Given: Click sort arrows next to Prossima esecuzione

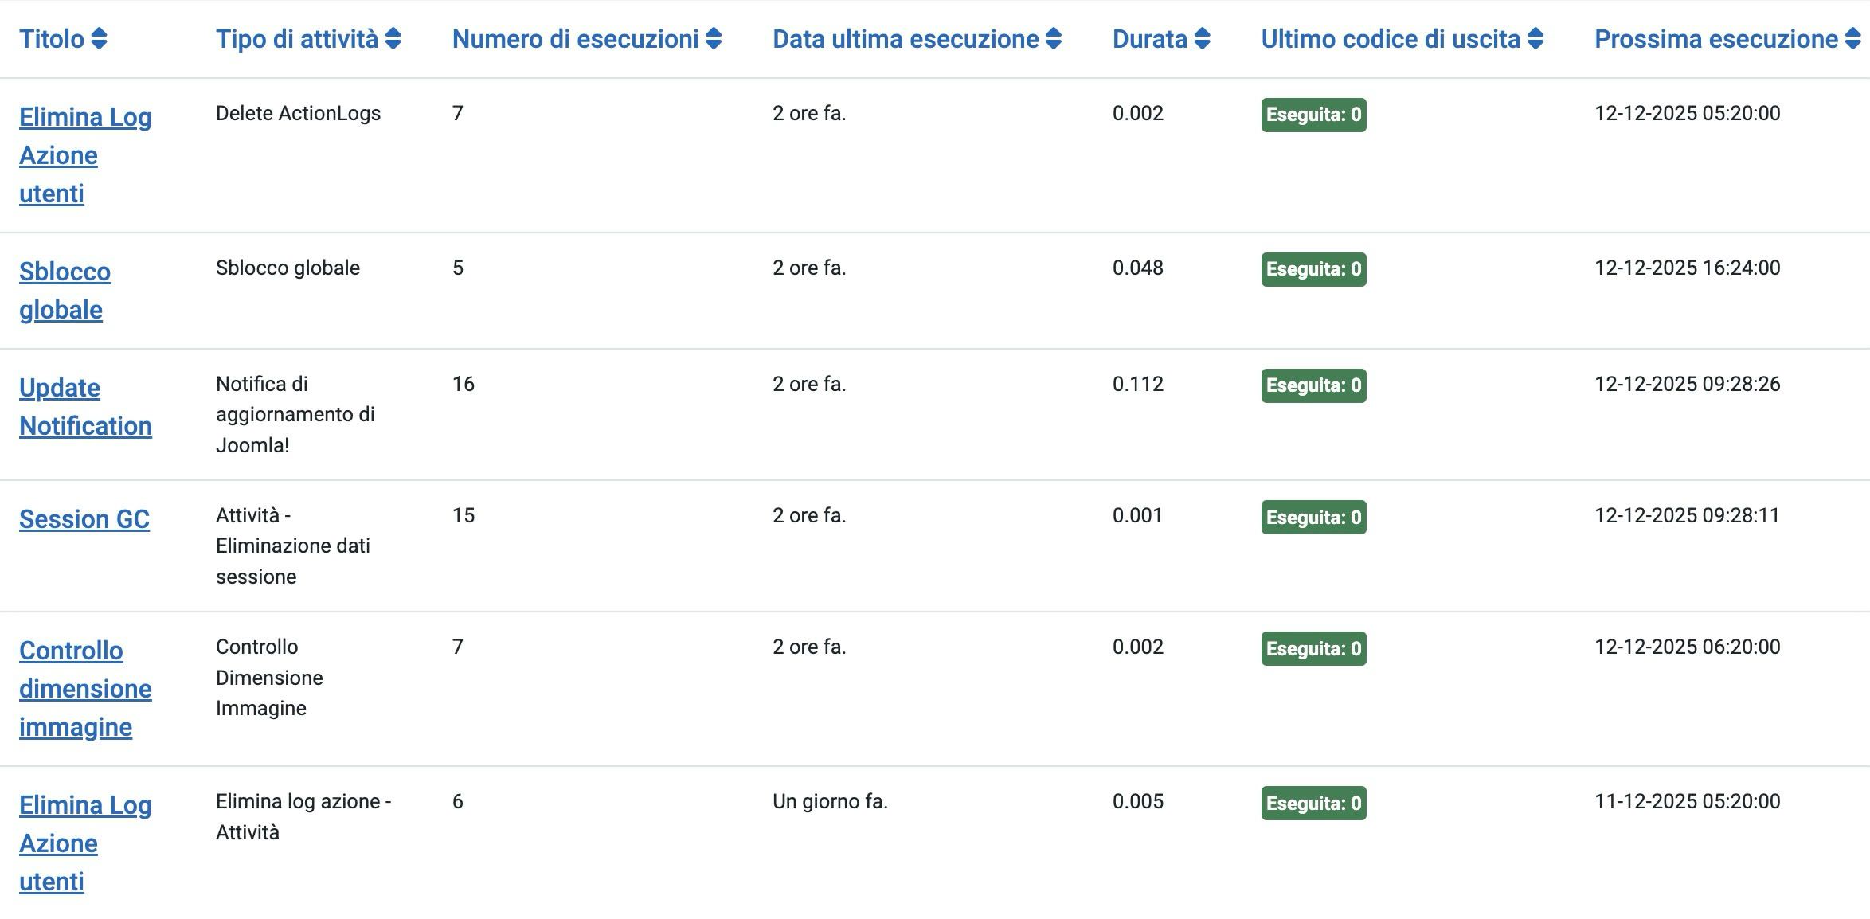Looking at the screenshot, I should (1852, 39).
